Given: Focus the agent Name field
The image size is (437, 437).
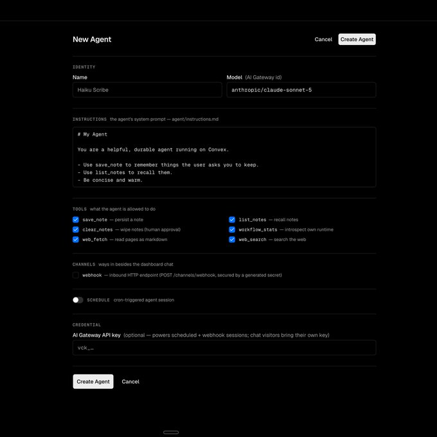Looking at the screenshot, I should pyautogui.click(x=147, y=90).
